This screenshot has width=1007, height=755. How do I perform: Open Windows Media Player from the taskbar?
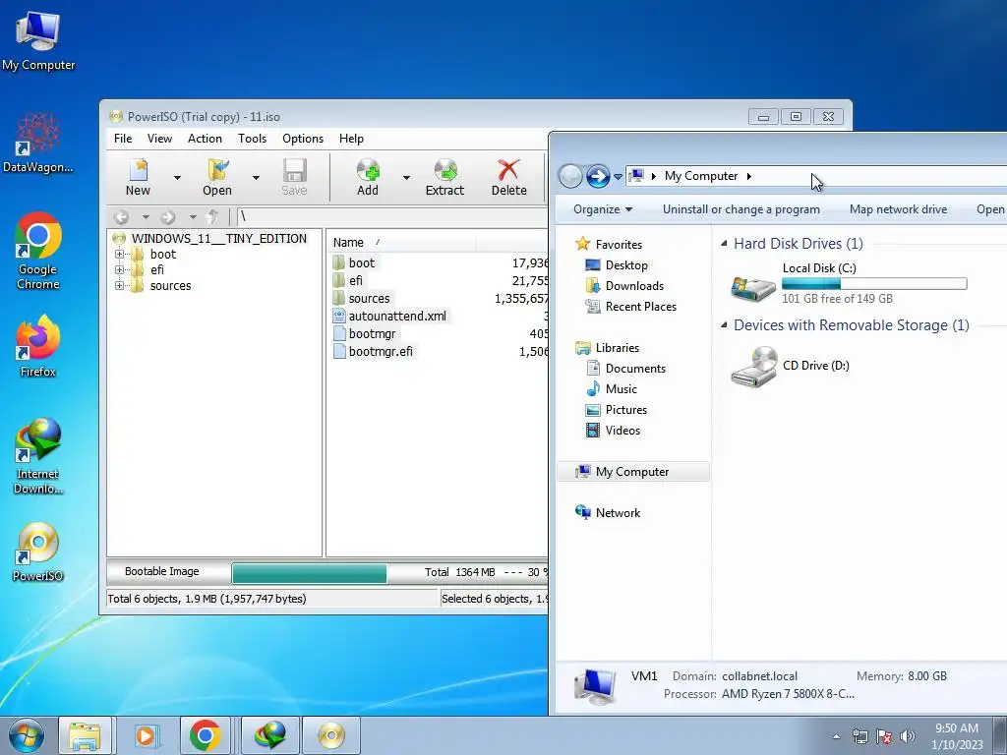coord(148,735)
